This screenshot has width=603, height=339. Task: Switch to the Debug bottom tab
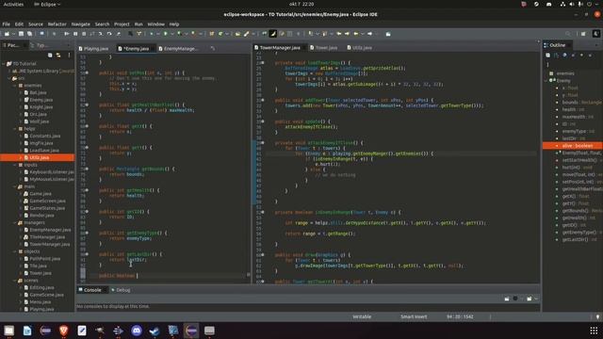click(123, 290)
